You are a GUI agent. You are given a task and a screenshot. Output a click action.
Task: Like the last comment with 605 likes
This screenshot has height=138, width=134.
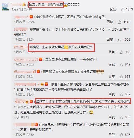pos(121,135)
